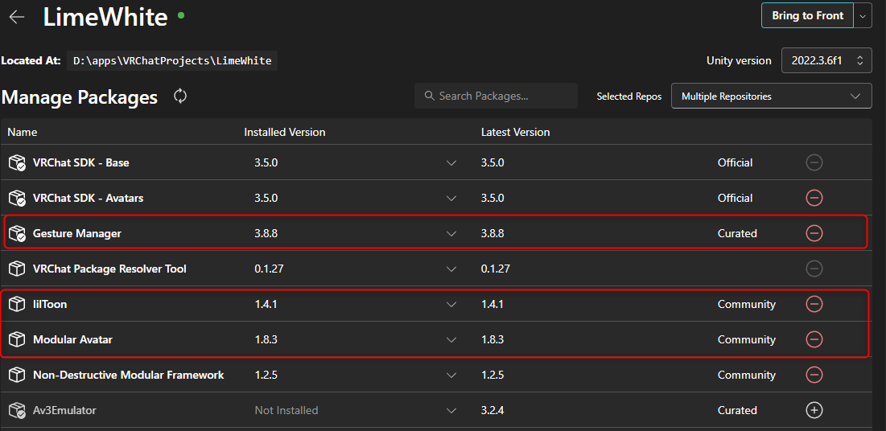Click the project path D:\apps\VRChatProjects\LimeWhite
Image resolution: width=886 pixels, height=431 pixels.
[x=172, y=60]
